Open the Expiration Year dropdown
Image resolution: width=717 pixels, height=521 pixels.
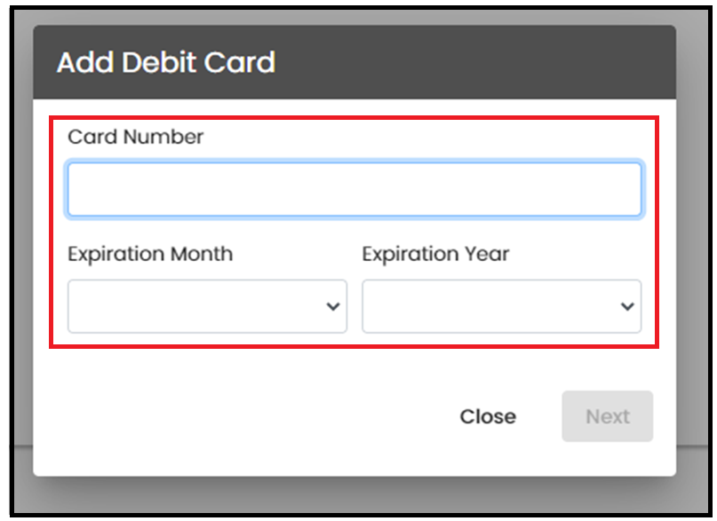[x=502, y=306]
